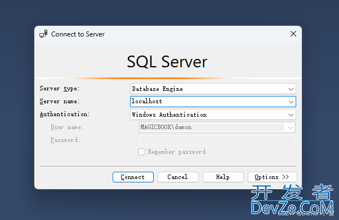Click the Connect to Server title icon

43,34
